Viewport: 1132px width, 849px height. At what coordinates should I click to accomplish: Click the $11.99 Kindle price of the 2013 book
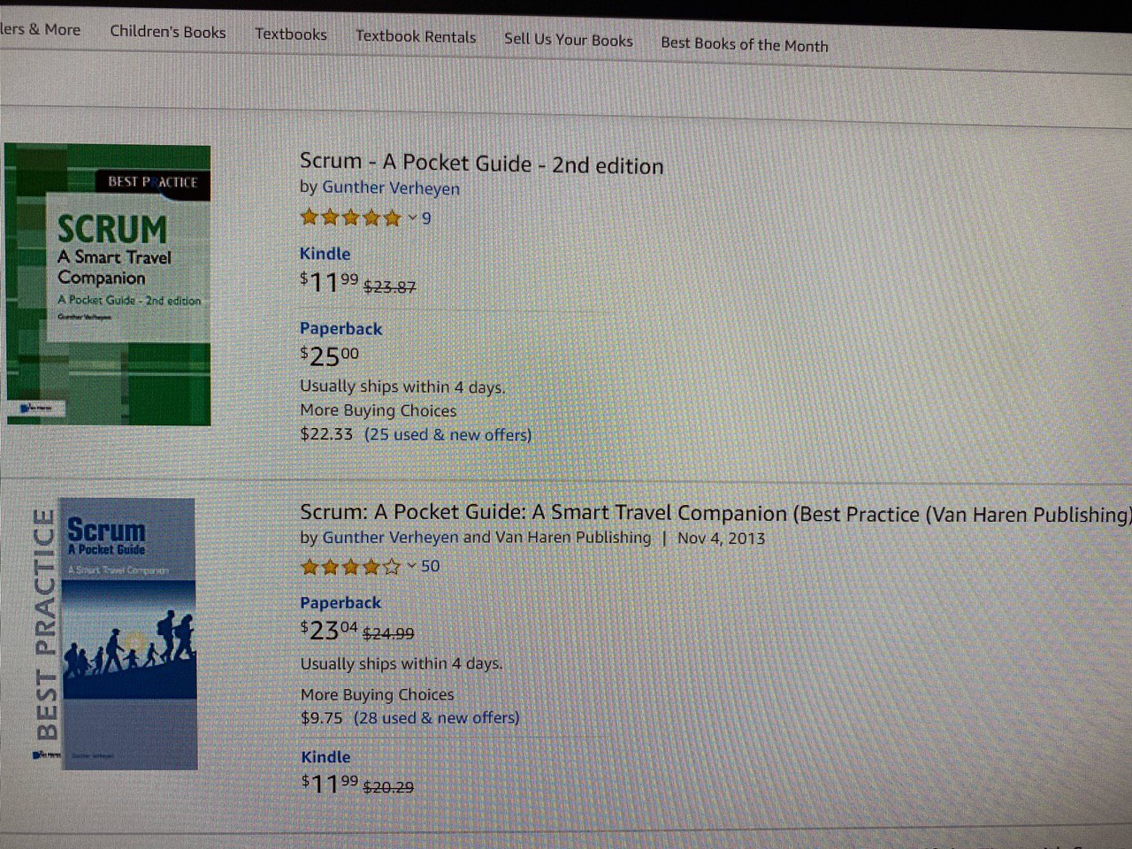pos(330,784)
